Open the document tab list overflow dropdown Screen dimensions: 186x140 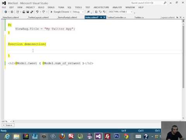tap(184, 17)
